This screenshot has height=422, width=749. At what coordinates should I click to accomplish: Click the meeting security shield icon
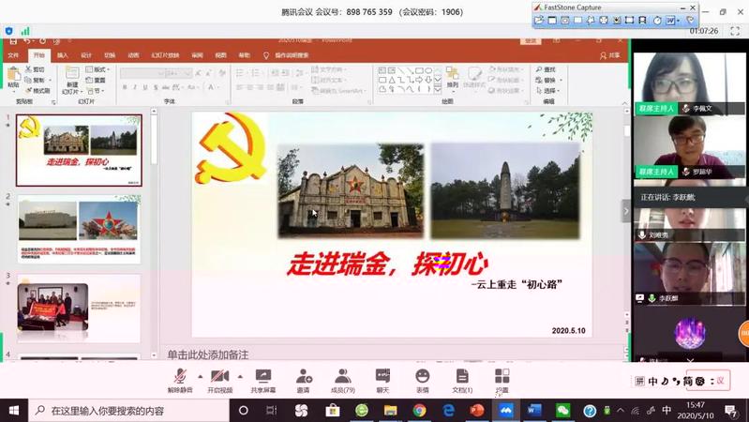pos(8,31)
